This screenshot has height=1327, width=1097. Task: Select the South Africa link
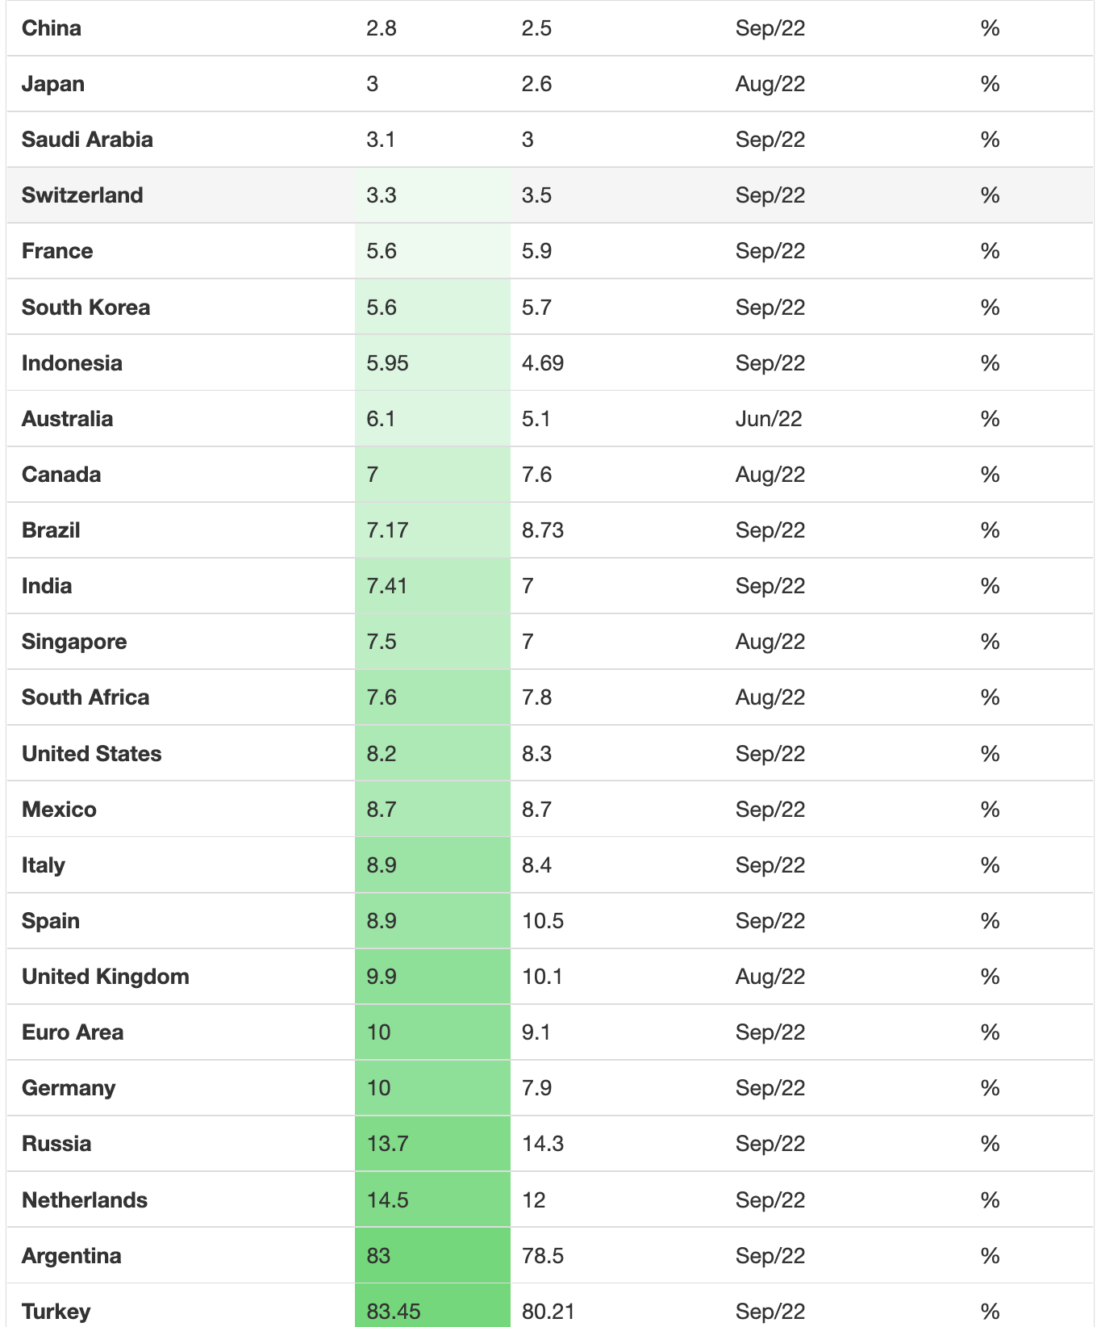[86, 697]
